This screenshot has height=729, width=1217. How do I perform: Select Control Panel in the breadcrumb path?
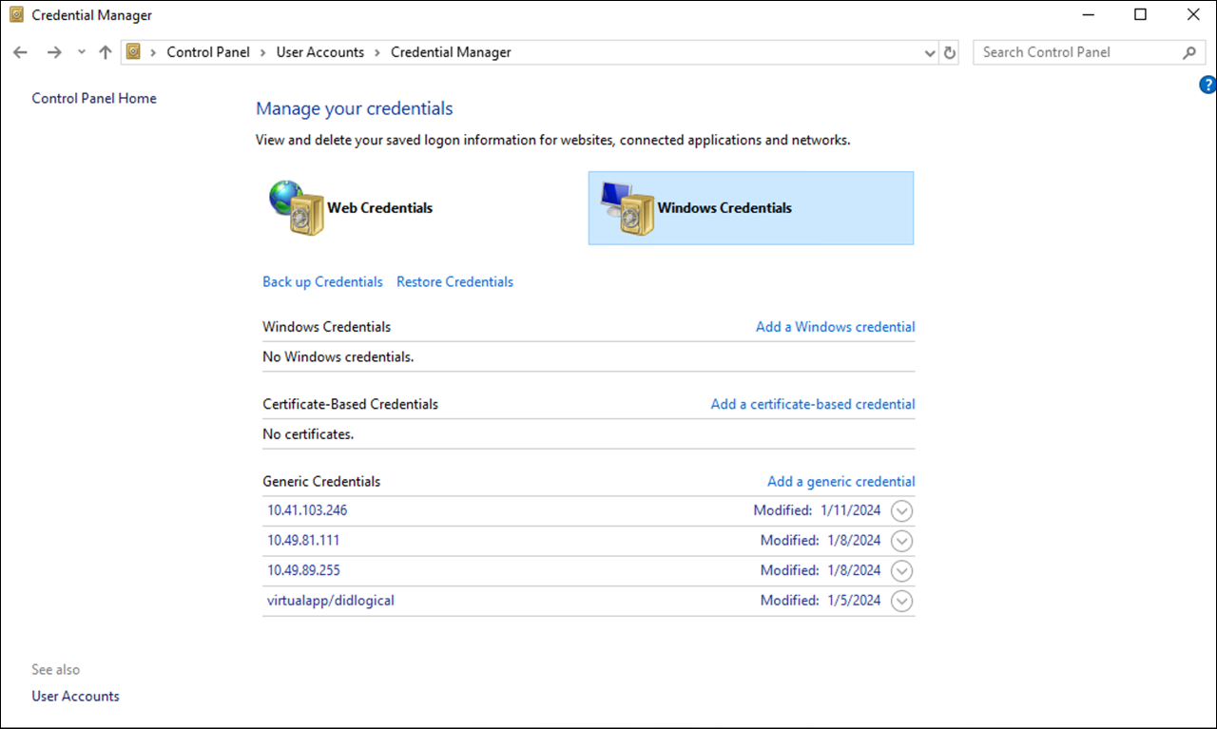coord(208,52)
